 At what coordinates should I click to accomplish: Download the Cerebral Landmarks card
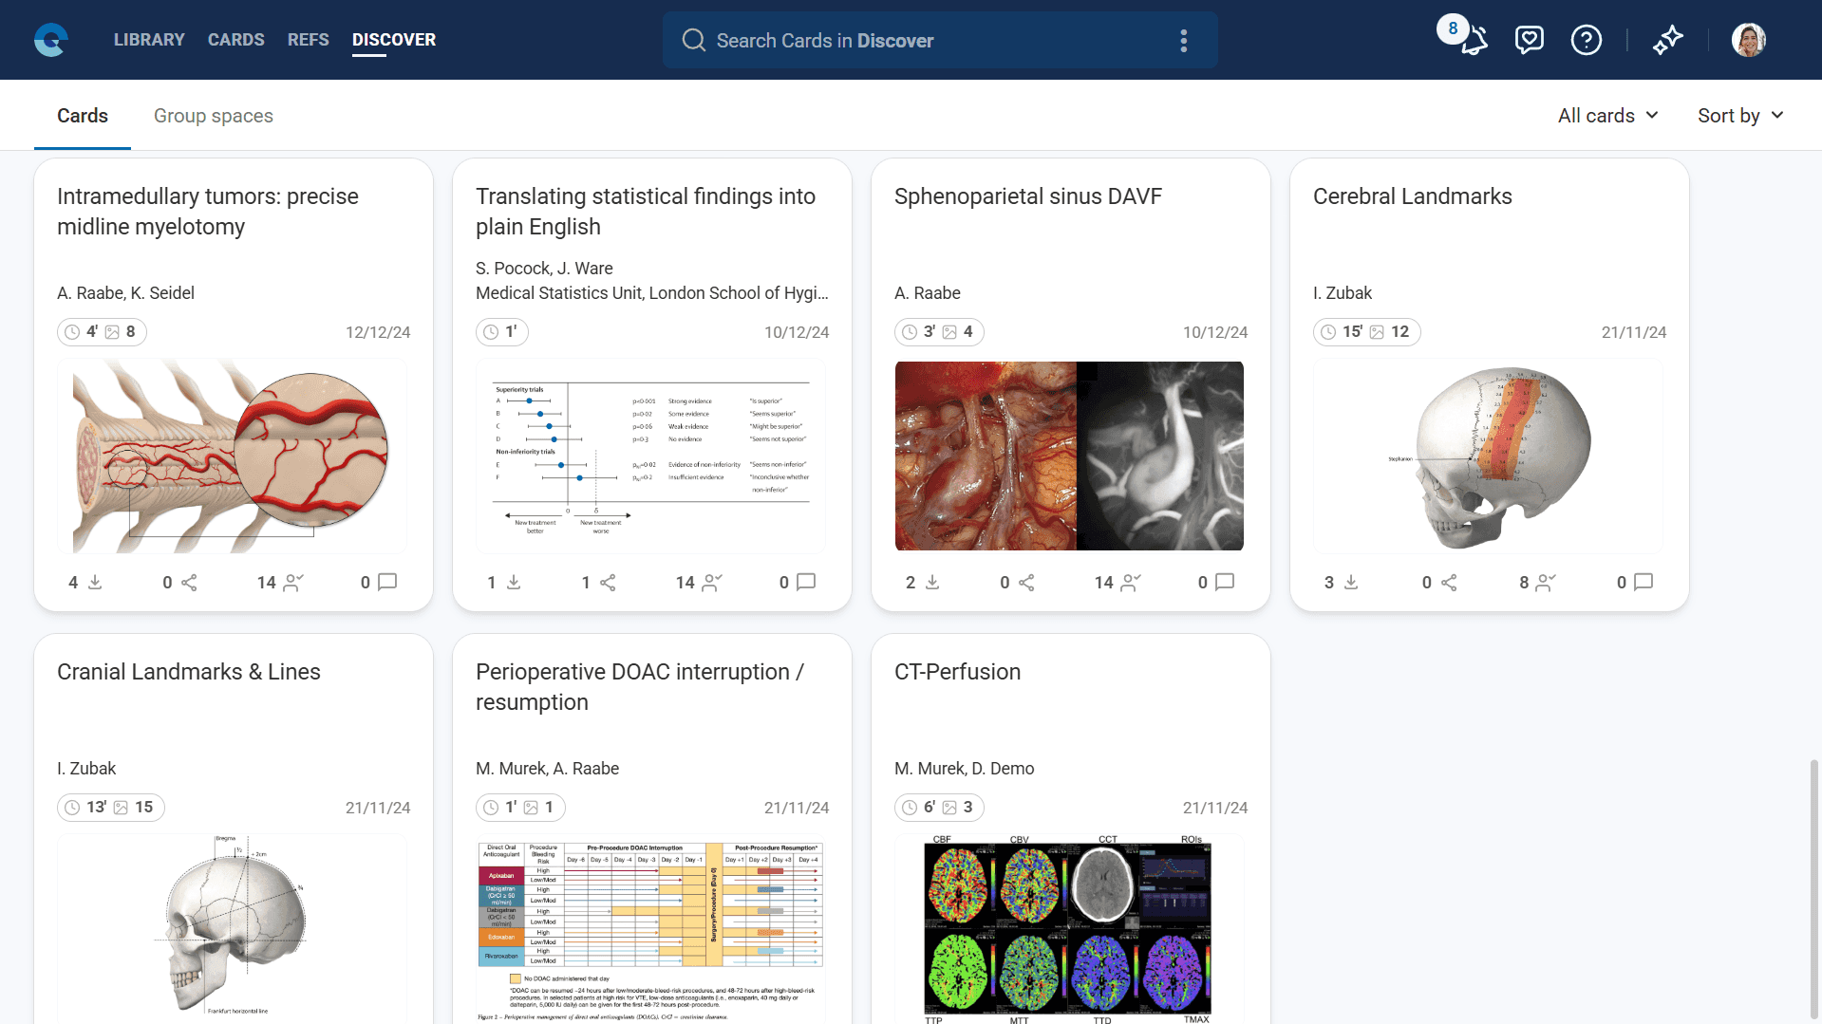[1351, 582]
